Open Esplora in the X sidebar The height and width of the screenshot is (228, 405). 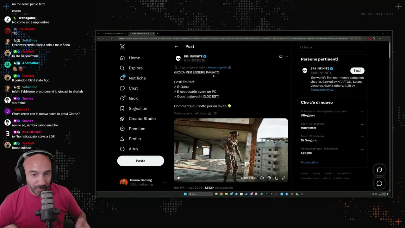click(131, 68)
